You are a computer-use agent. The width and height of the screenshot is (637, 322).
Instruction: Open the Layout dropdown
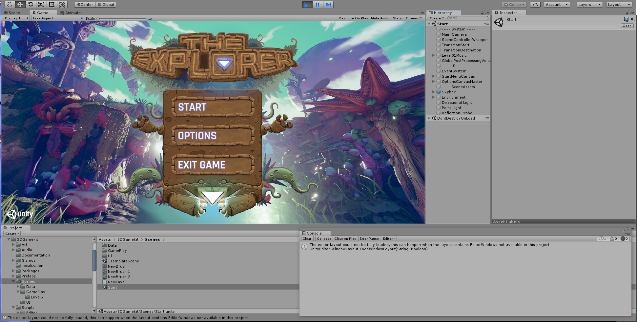(619, 5)
